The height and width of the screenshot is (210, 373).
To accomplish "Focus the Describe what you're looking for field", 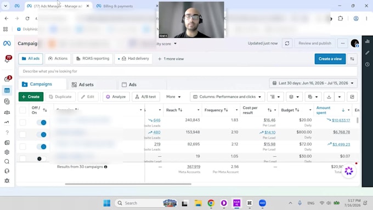I will 188,71.
